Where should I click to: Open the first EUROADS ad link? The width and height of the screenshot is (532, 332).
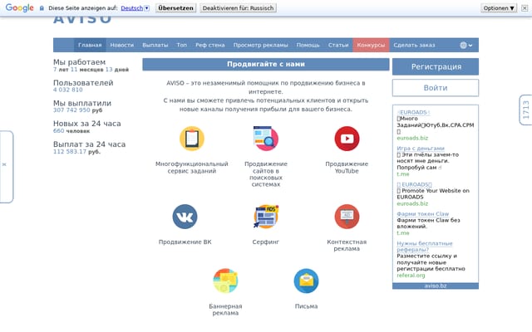[413, 112]
